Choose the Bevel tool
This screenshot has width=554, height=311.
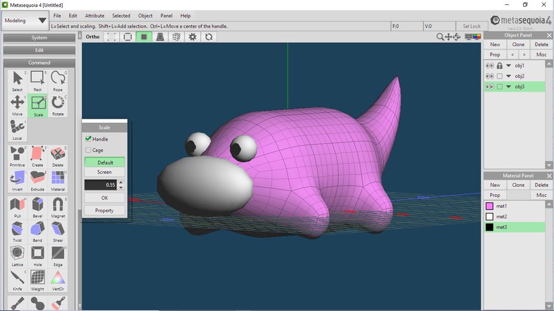click(x=38, y=207)
